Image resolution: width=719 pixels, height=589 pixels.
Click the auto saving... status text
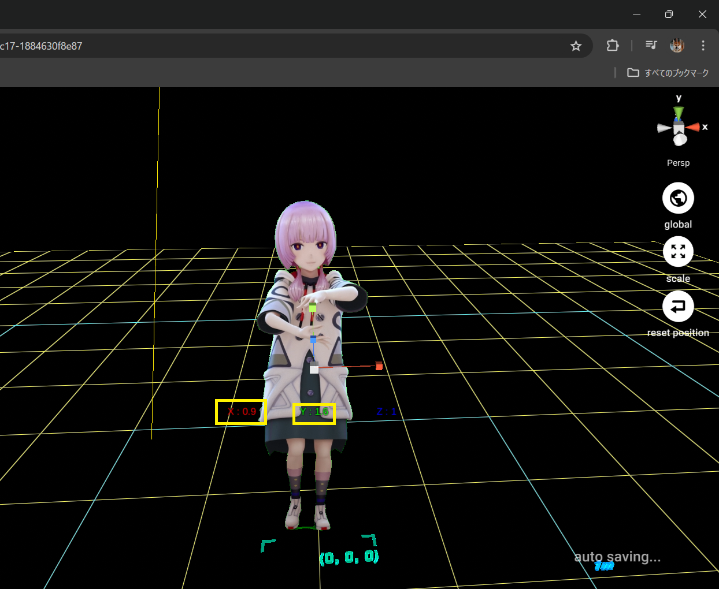click(617, 557)
